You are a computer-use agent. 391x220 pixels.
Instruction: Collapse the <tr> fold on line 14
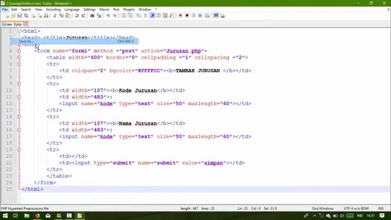coord(19,117)
